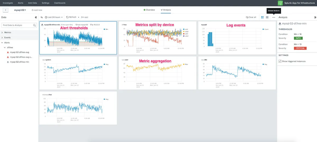Switch to the Overview tab
The height and width of the screenshot is (142, 317).
149,10
